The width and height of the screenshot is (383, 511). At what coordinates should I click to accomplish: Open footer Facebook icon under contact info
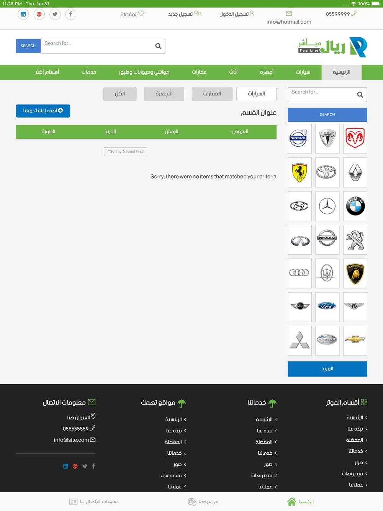[x=93, y=466]
